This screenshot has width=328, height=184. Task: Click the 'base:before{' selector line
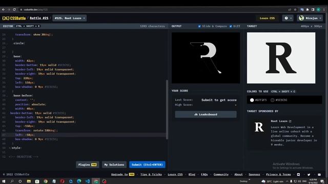point(24,96)
